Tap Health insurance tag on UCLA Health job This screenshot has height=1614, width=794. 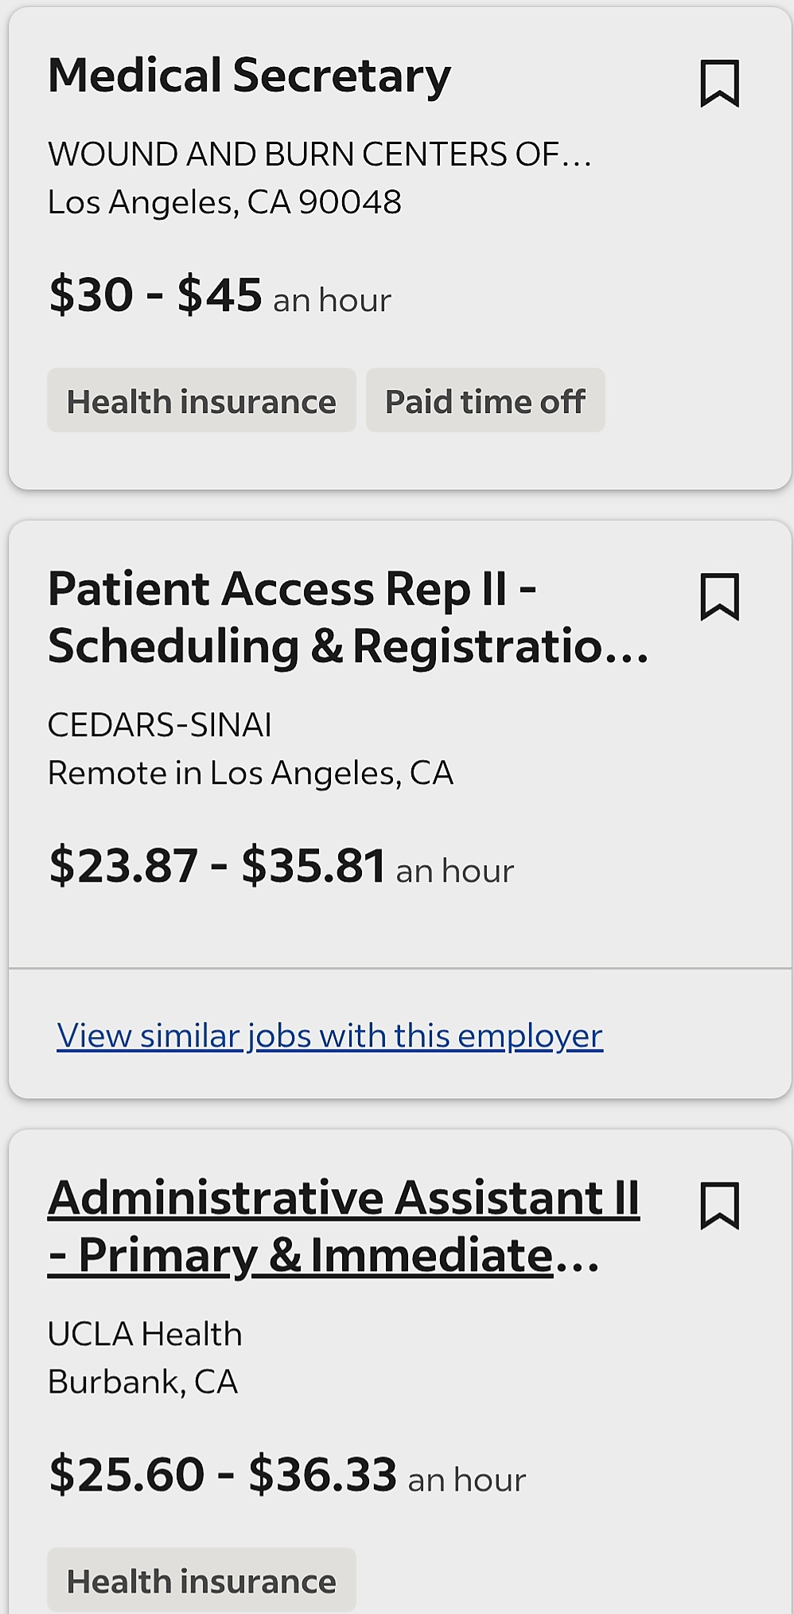tap(201, 1581)
